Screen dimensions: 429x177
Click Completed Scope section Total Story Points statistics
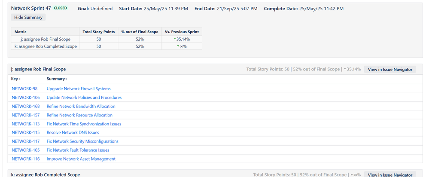307,174
